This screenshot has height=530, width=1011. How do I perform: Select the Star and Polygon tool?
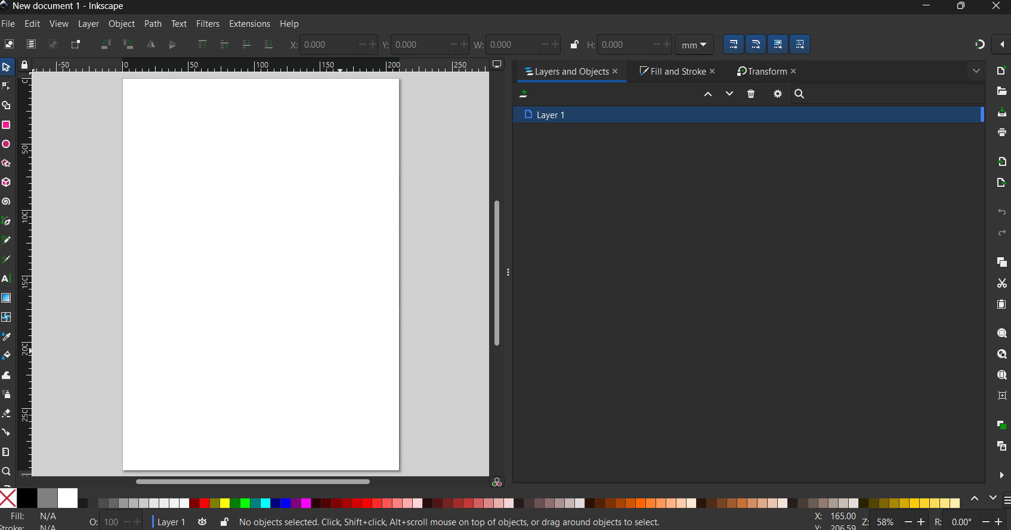pyautogui.click(x=7, y=164)
